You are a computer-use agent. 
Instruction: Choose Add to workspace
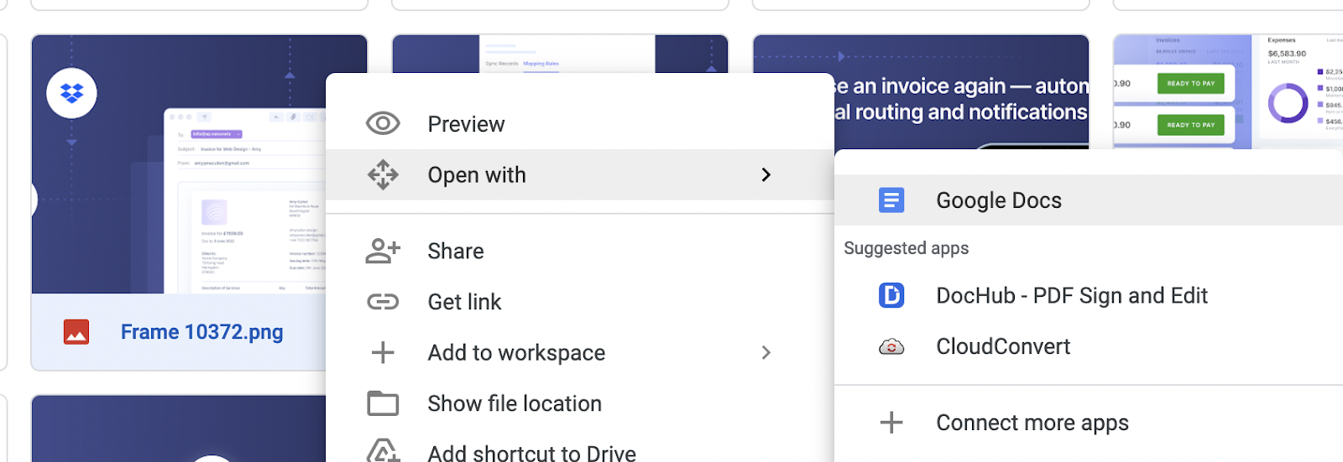[x=580, y=352]
